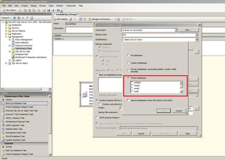Expand the SQL Server Agent node
Screen dimensions: 225x160
click(x=6, y=63)
